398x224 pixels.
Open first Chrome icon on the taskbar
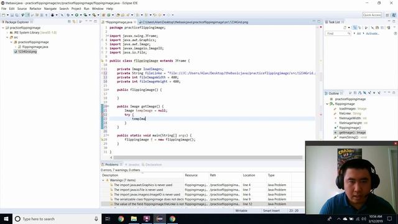point(121,218)
